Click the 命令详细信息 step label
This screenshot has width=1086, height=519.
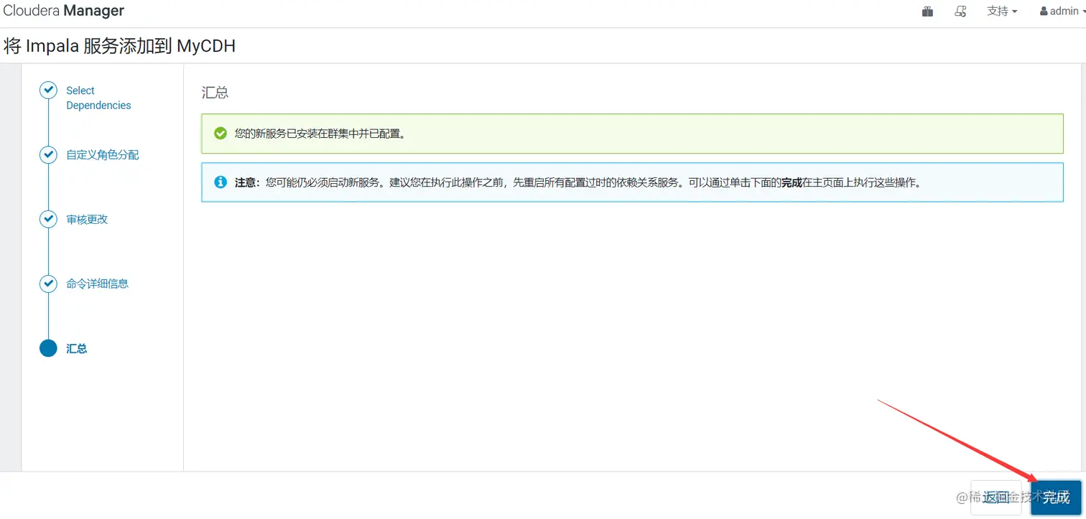[x=97, y=284]
